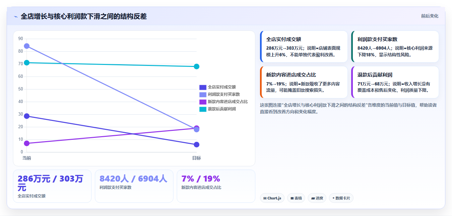Click the 新款内容进店成交占比 point at 当前
The image size is (452, 216).
click(27, 143)
